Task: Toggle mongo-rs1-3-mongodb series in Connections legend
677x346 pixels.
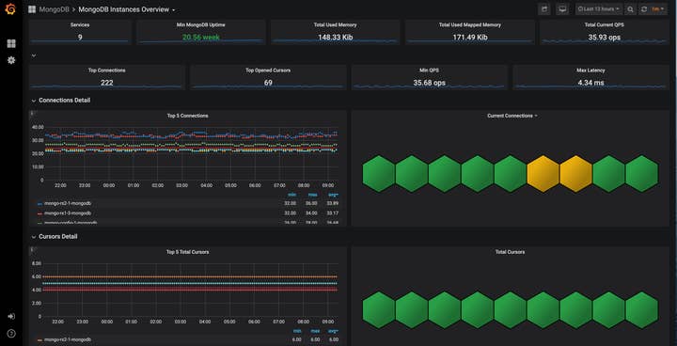Action: pos(68,213)
